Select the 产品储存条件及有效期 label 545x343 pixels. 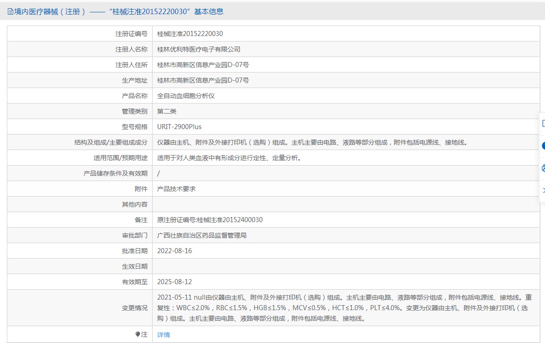point(116,173)
